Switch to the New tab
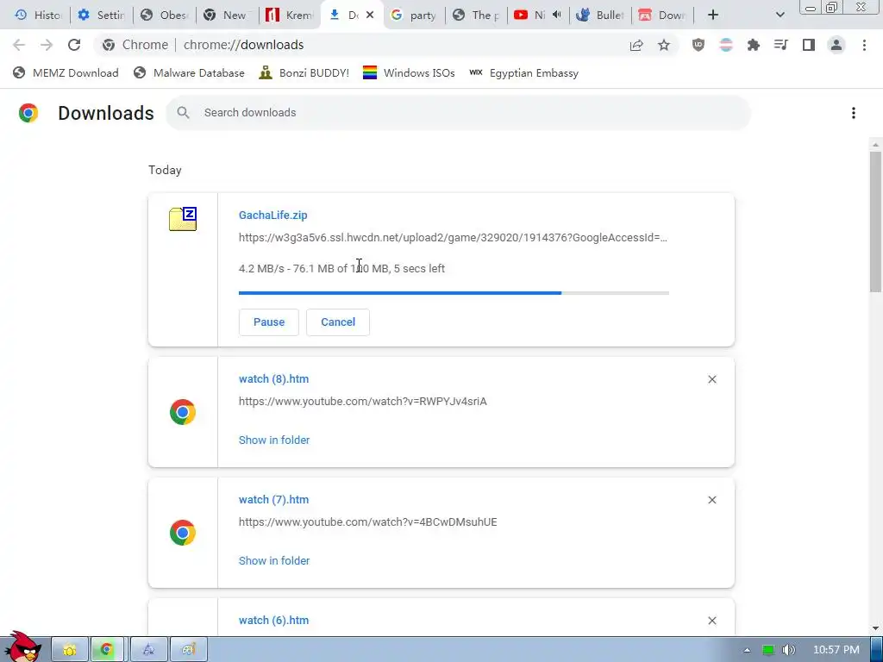883x662 pixels. [225, 16]
